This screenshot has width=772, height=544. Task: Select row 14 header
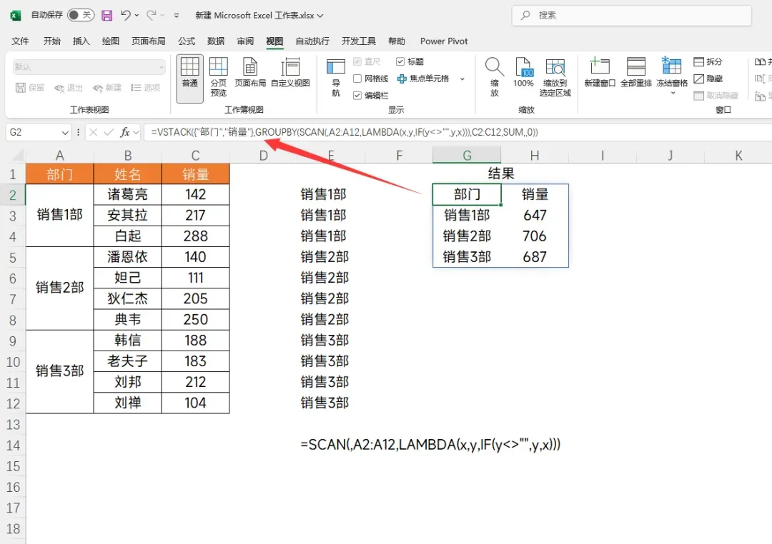click(13, 445)
